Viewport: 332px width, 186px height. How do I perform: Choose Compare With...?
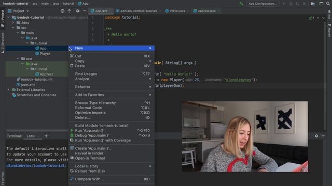[x=112, y=179]
